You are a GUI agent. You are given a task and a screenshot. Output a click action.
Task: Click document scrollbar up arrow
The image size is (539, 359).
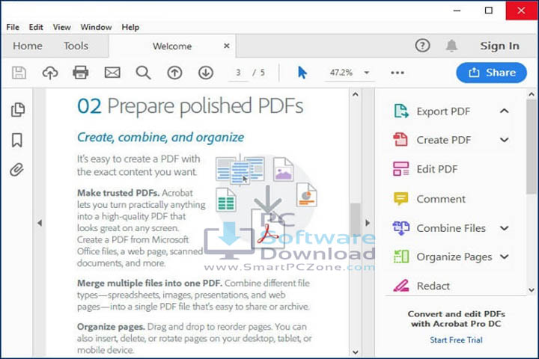pos(356,94)
